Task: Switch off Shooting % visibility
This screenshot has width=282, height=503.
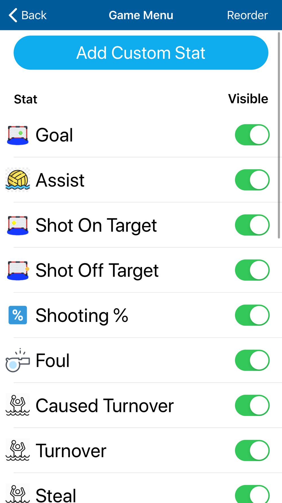Action: point(252,315)
